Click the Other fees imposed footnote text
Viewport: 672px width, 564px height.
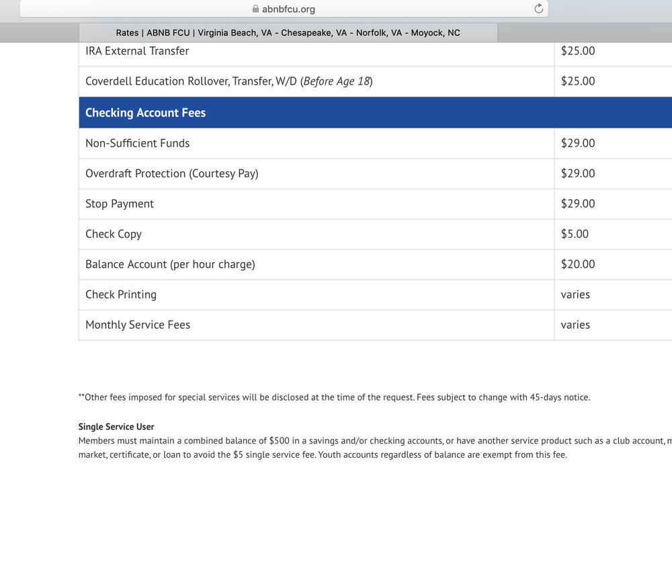point(334,397)
